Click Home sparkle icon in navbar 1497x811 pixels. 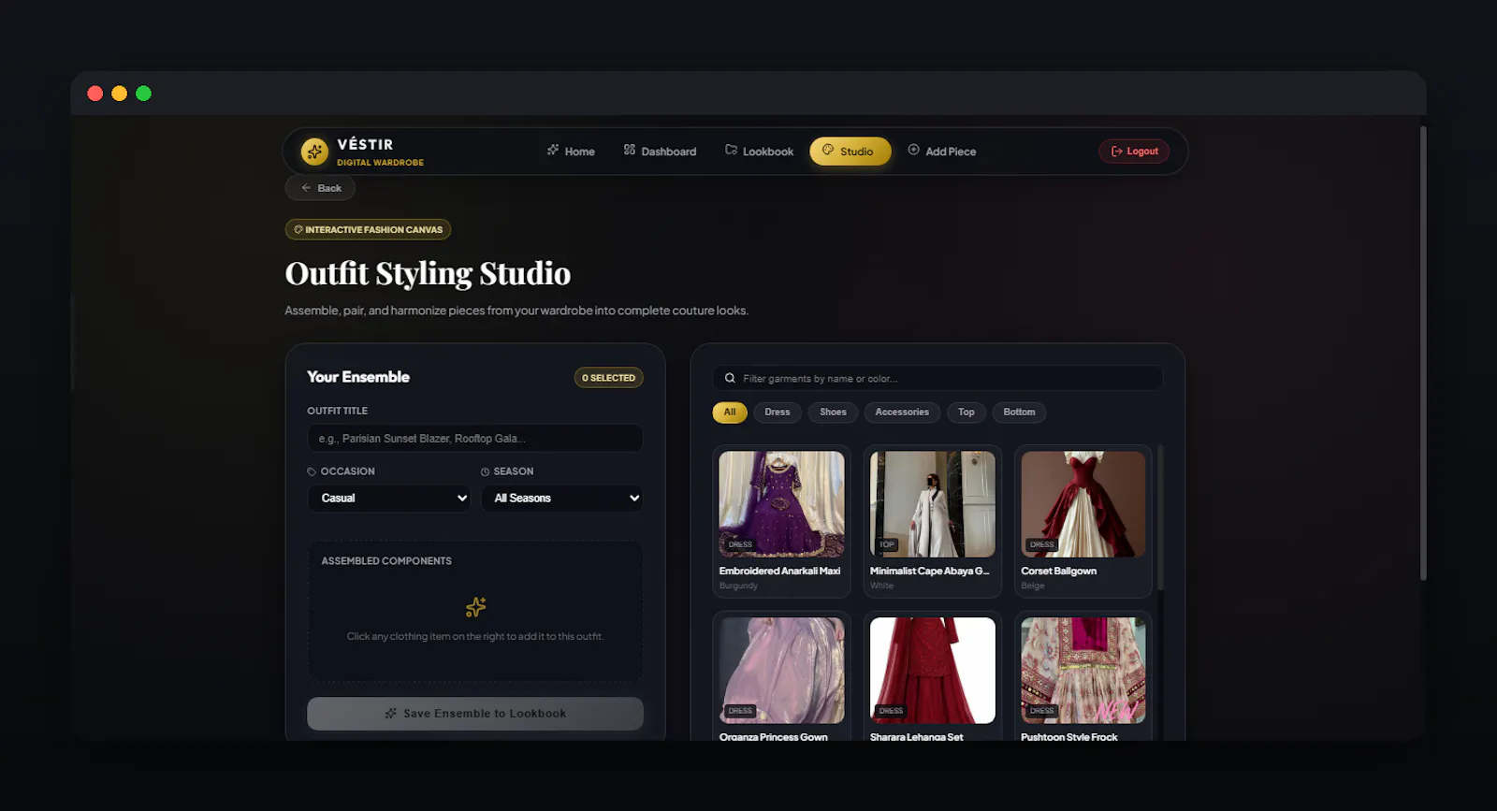(553, 150)
